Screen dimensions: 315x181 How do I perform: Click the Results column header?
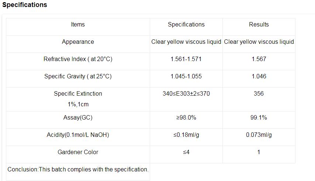[259, 25]
